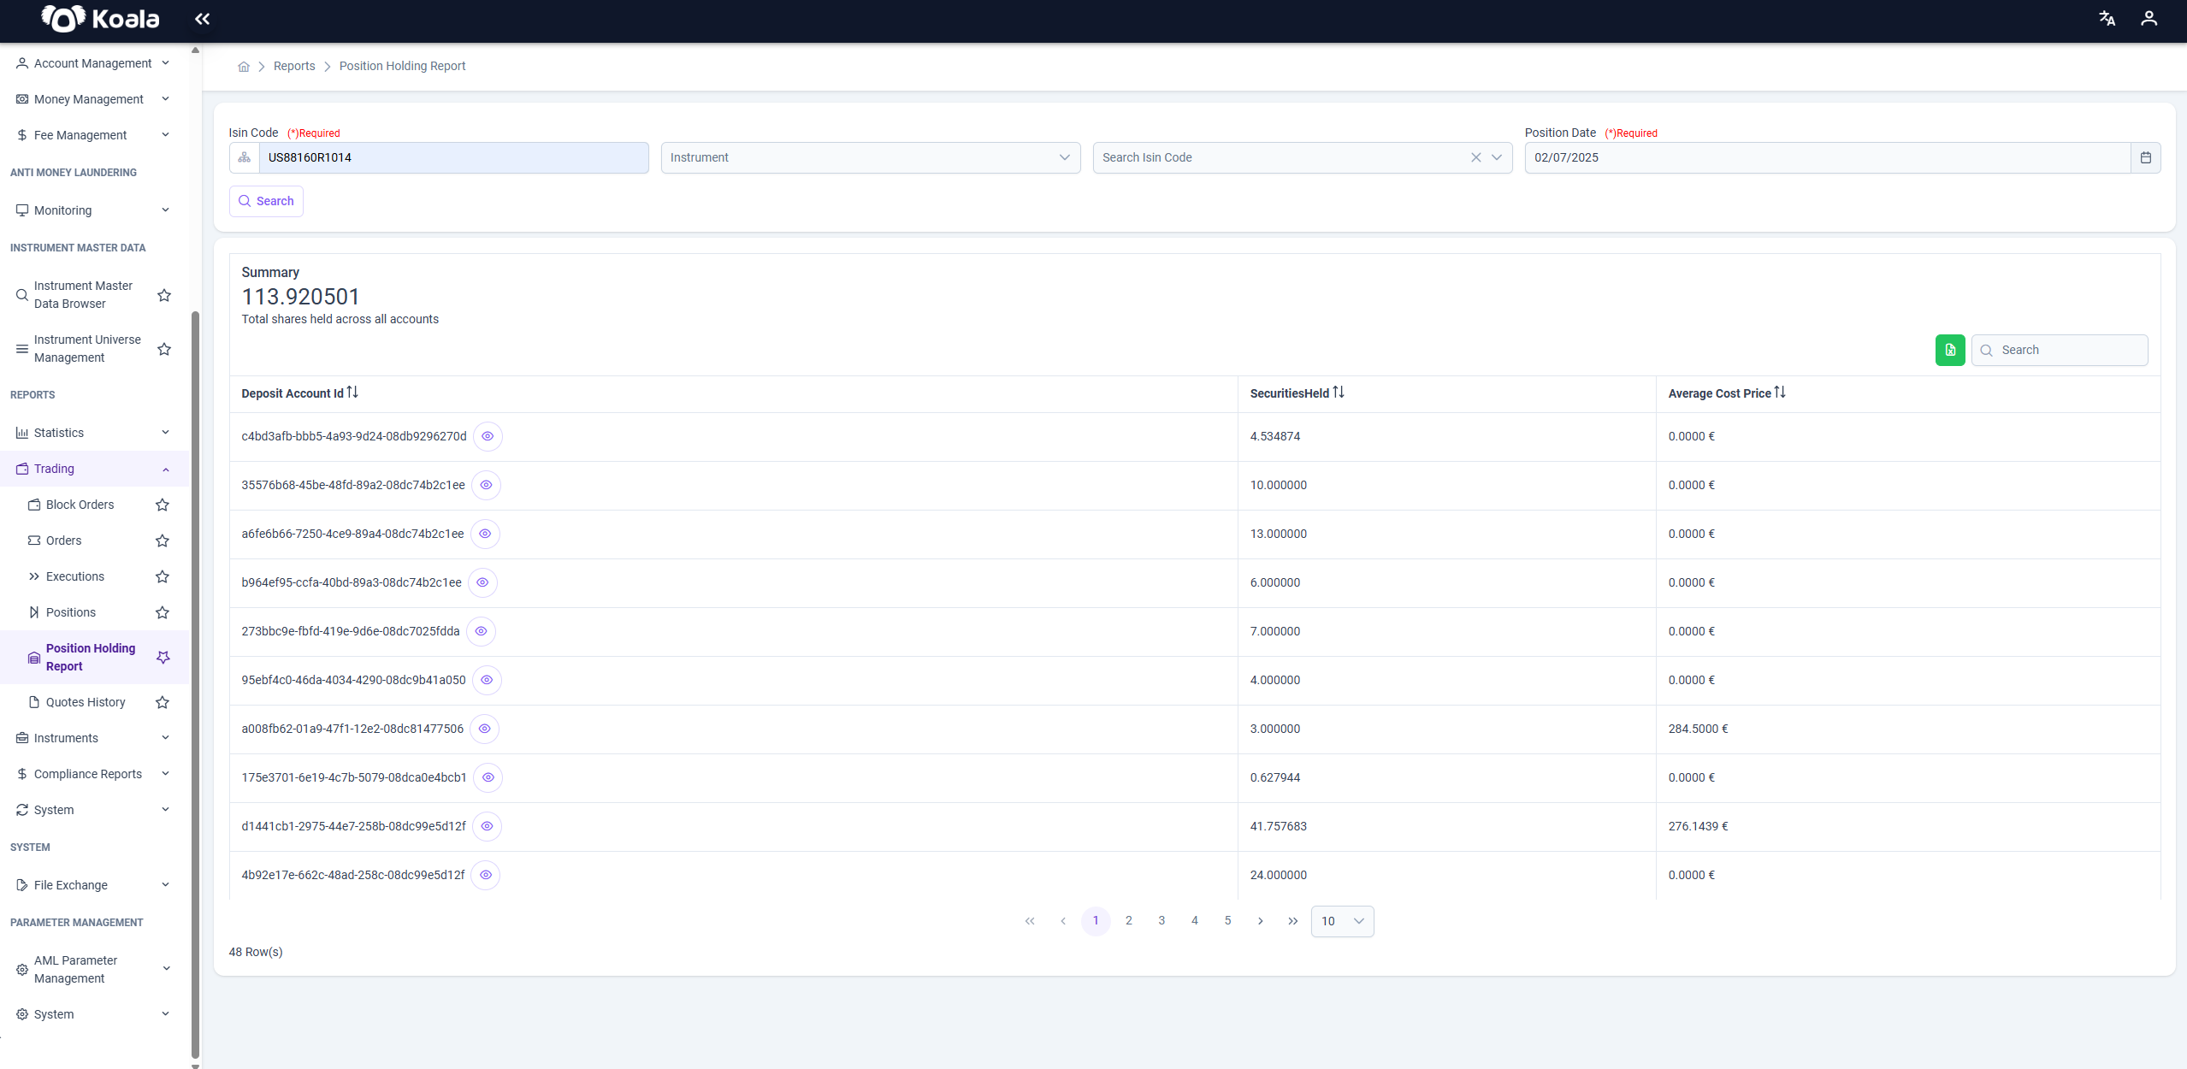Collapse the sidebar with double-chevron icon
The width and height of the screenshot is (2187, 1069).
202,19
